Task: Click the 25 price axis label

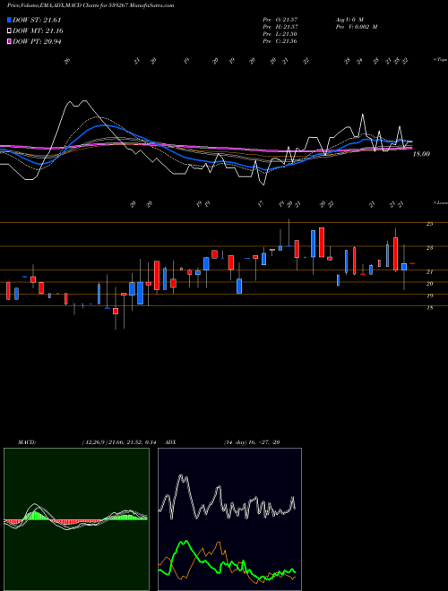Action: [429, 224]
